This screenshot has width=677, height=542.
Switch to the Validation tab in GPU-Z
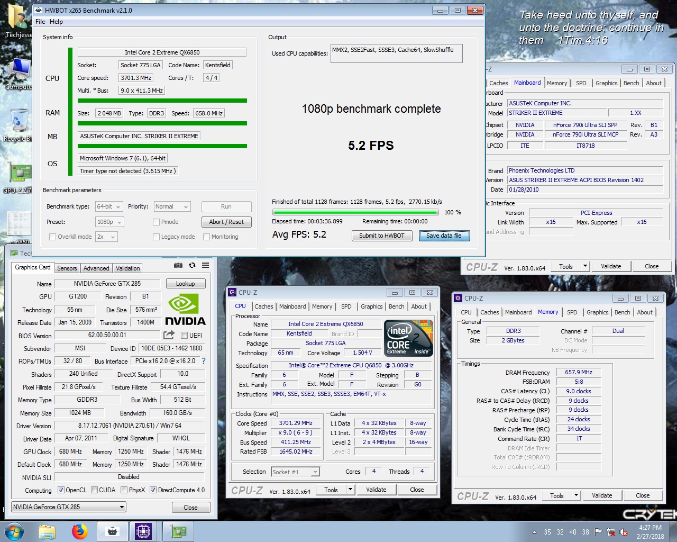point(128,268)
